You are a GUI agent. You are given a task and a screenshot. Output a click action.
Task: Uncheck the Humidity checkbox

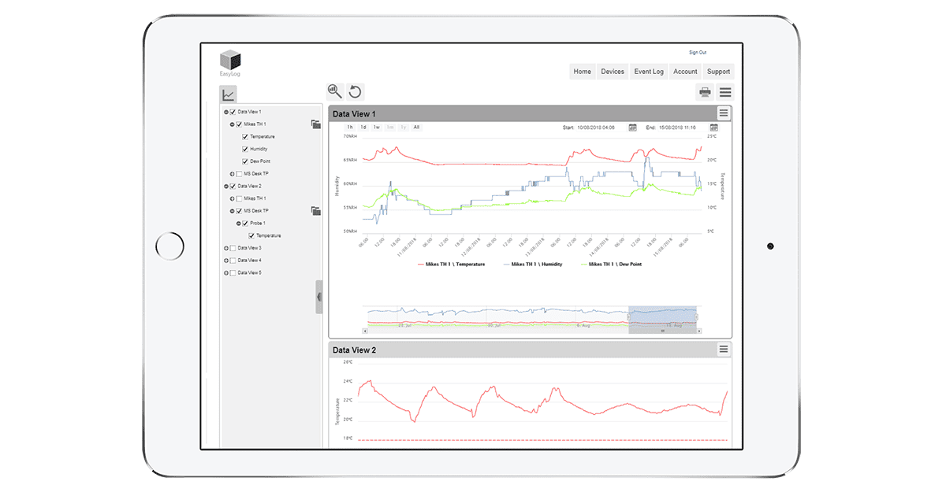(x=245, y=149)
